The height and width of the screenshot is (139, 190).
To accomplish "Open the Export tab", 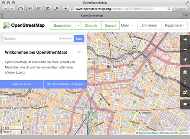I will point(111,26).
